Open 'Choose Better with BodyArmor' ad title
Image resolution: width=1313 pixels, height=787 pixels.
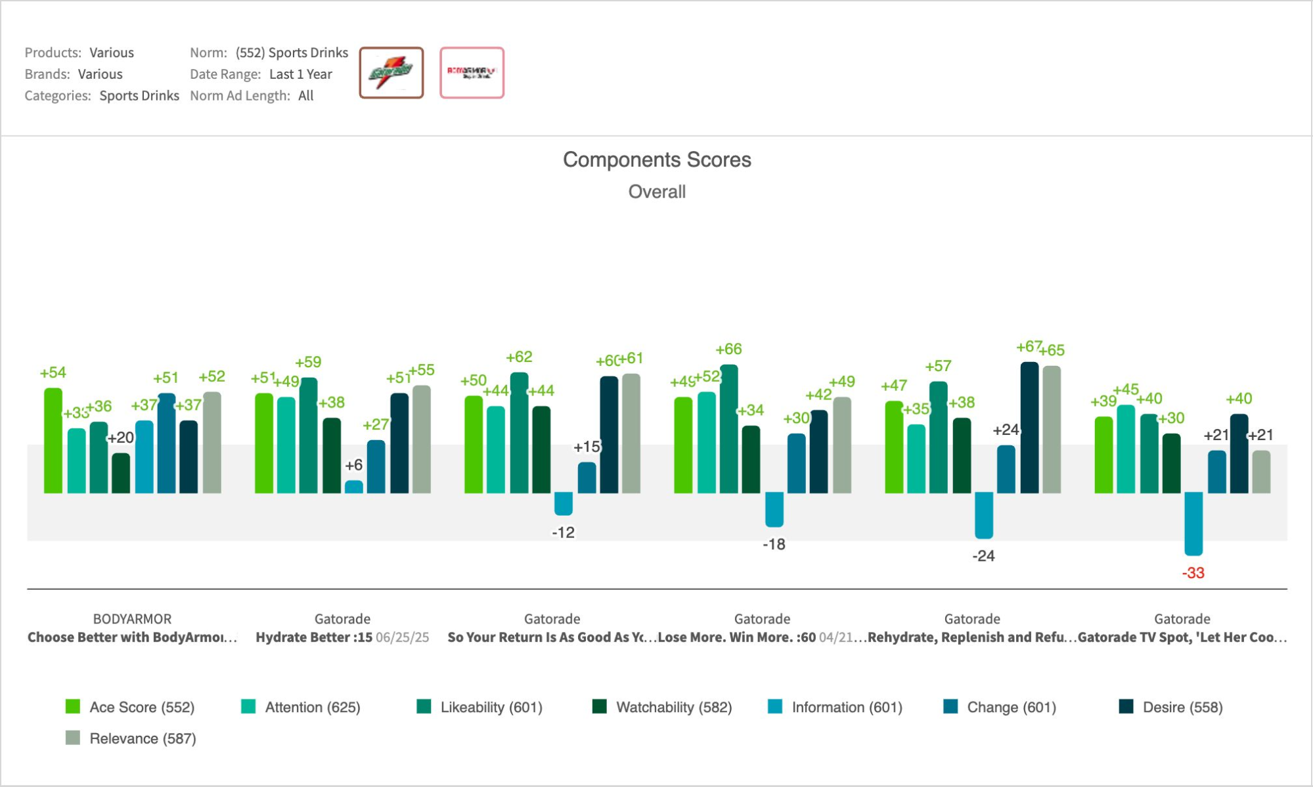click(x=131, y=637)
